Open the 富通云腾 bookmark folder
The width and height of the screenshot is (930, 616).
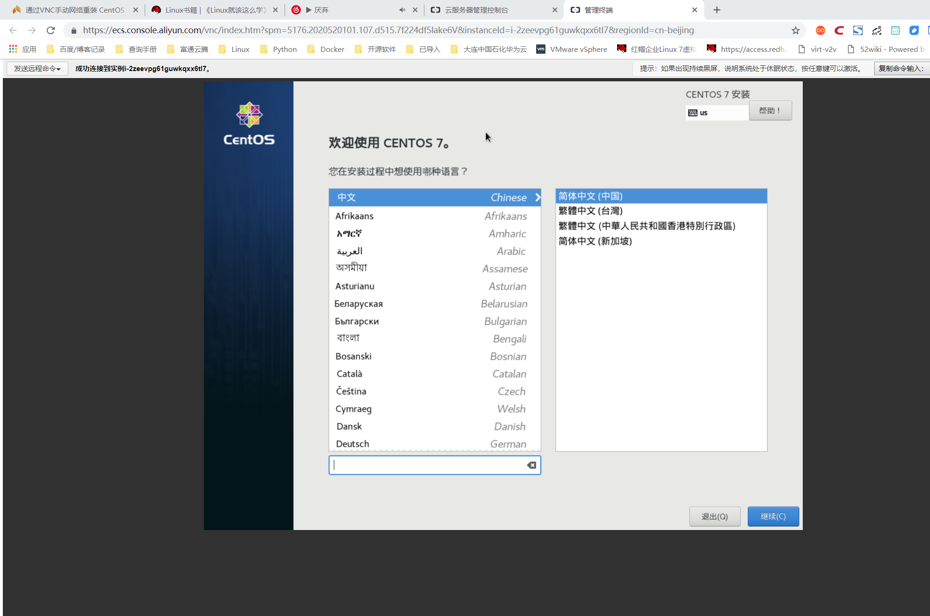(x=188, y=49)
